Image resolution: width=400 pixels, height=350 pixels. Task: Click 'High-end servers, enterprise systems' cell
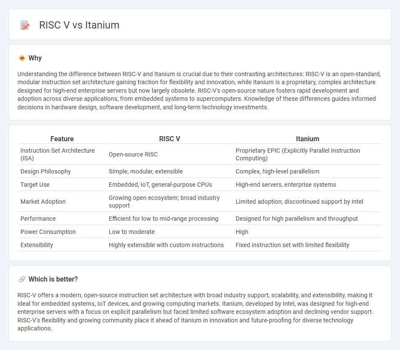[x=286, y=185]
